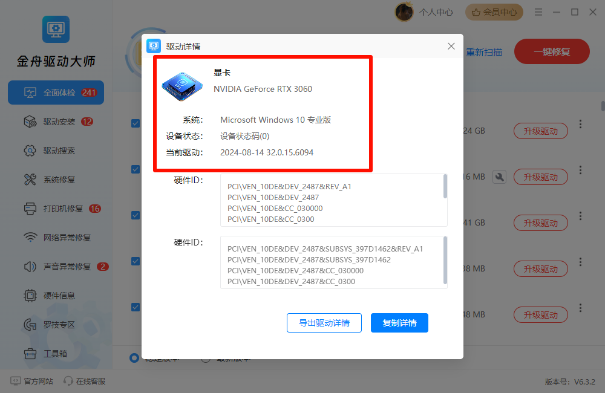Click 升级驱动 in the 24 GB row

[540, 131]
